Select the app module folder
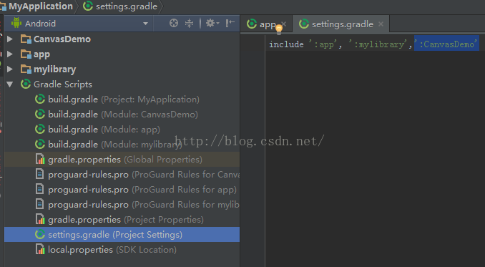Viewport: 485px width, 267px height. pyautogui.click(x=41, y=54)
